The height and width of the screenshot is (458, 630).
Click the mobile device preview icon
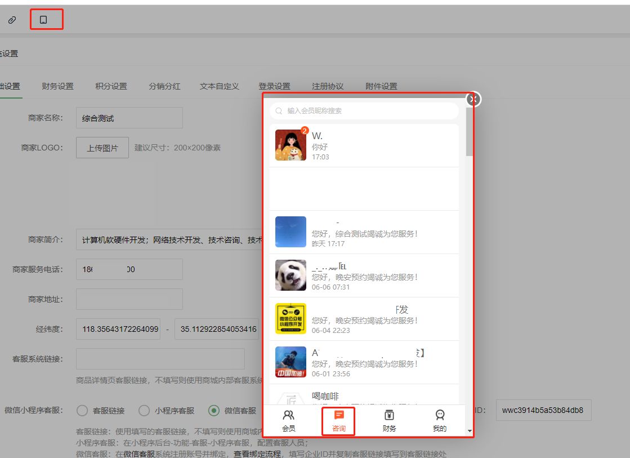43,20
